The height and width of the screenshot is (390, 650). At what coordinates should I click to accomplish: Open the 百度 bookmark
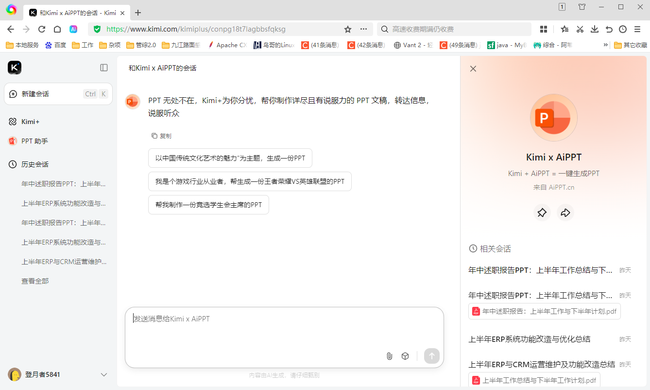click(x=55, y=45)
